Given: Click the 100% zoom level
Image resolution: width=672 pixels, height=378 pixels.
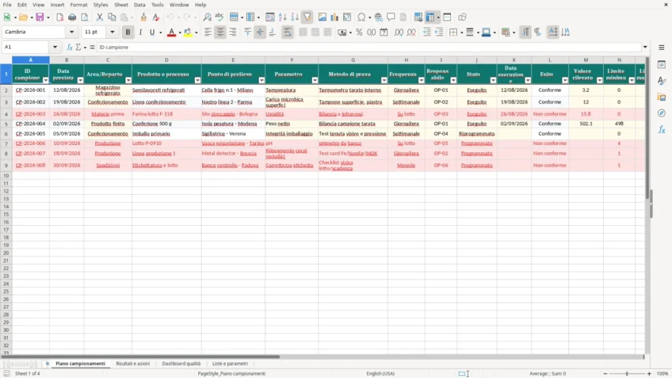Looking at the screenshot, I should [x=663, y=373].
